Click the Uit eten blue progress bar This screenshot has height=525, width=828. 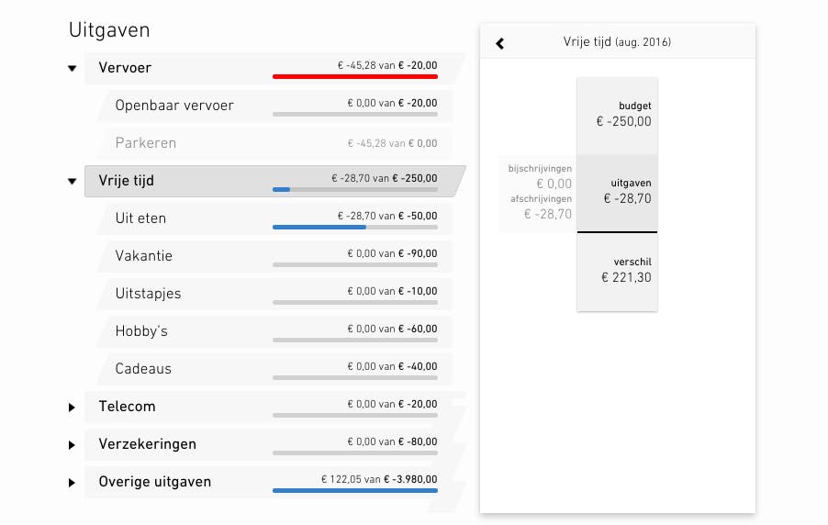point(319,227)
